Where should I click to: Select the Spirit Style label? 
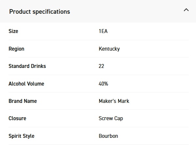22,136
